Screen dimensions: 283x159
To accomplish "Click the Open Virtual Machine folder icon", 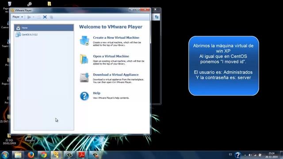I will point(84,59).
